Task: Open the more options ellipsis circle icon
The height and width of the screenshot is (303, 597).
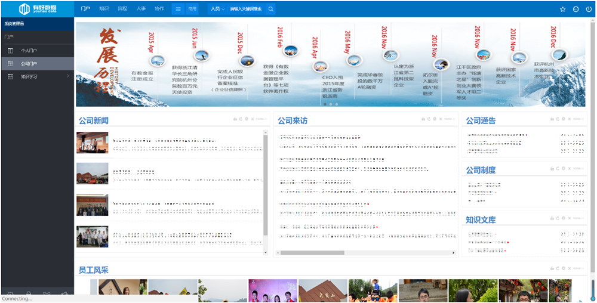Action: (576, 10)
